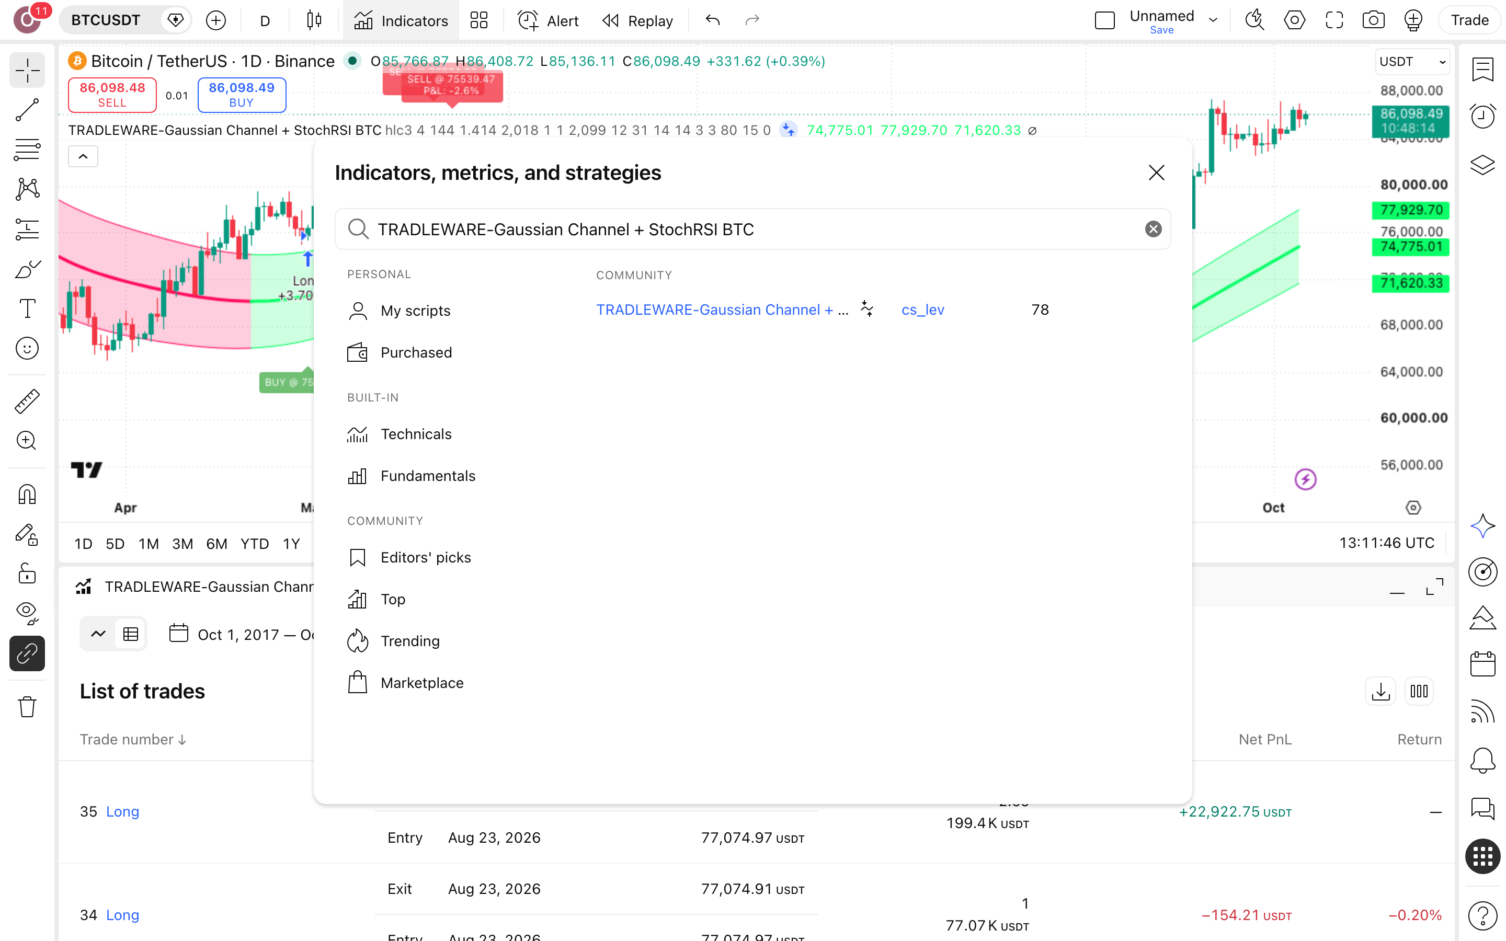Collapse the indicator legend chevron
Screen dimensions: 1506x941
point(83,156)
